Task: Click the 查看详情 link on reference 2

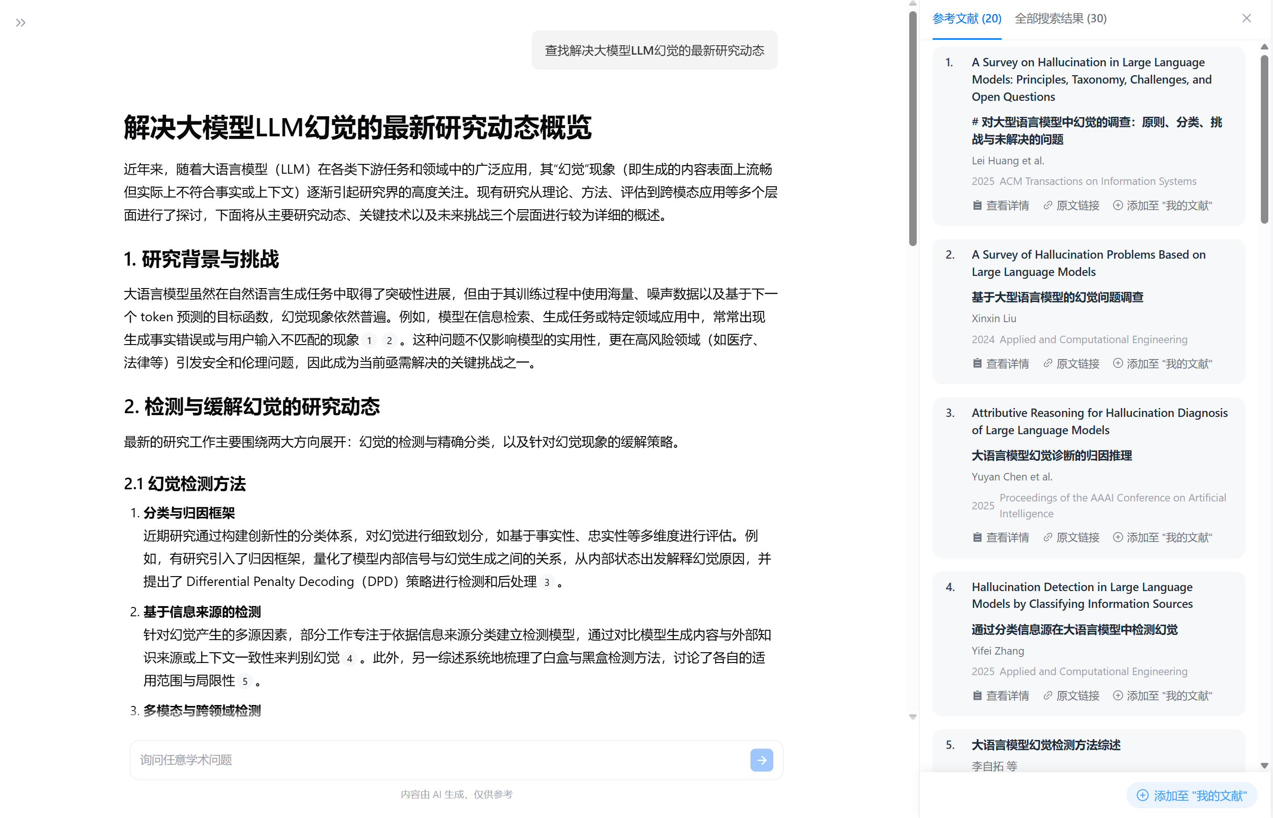Action: (x=1007, y=363)
